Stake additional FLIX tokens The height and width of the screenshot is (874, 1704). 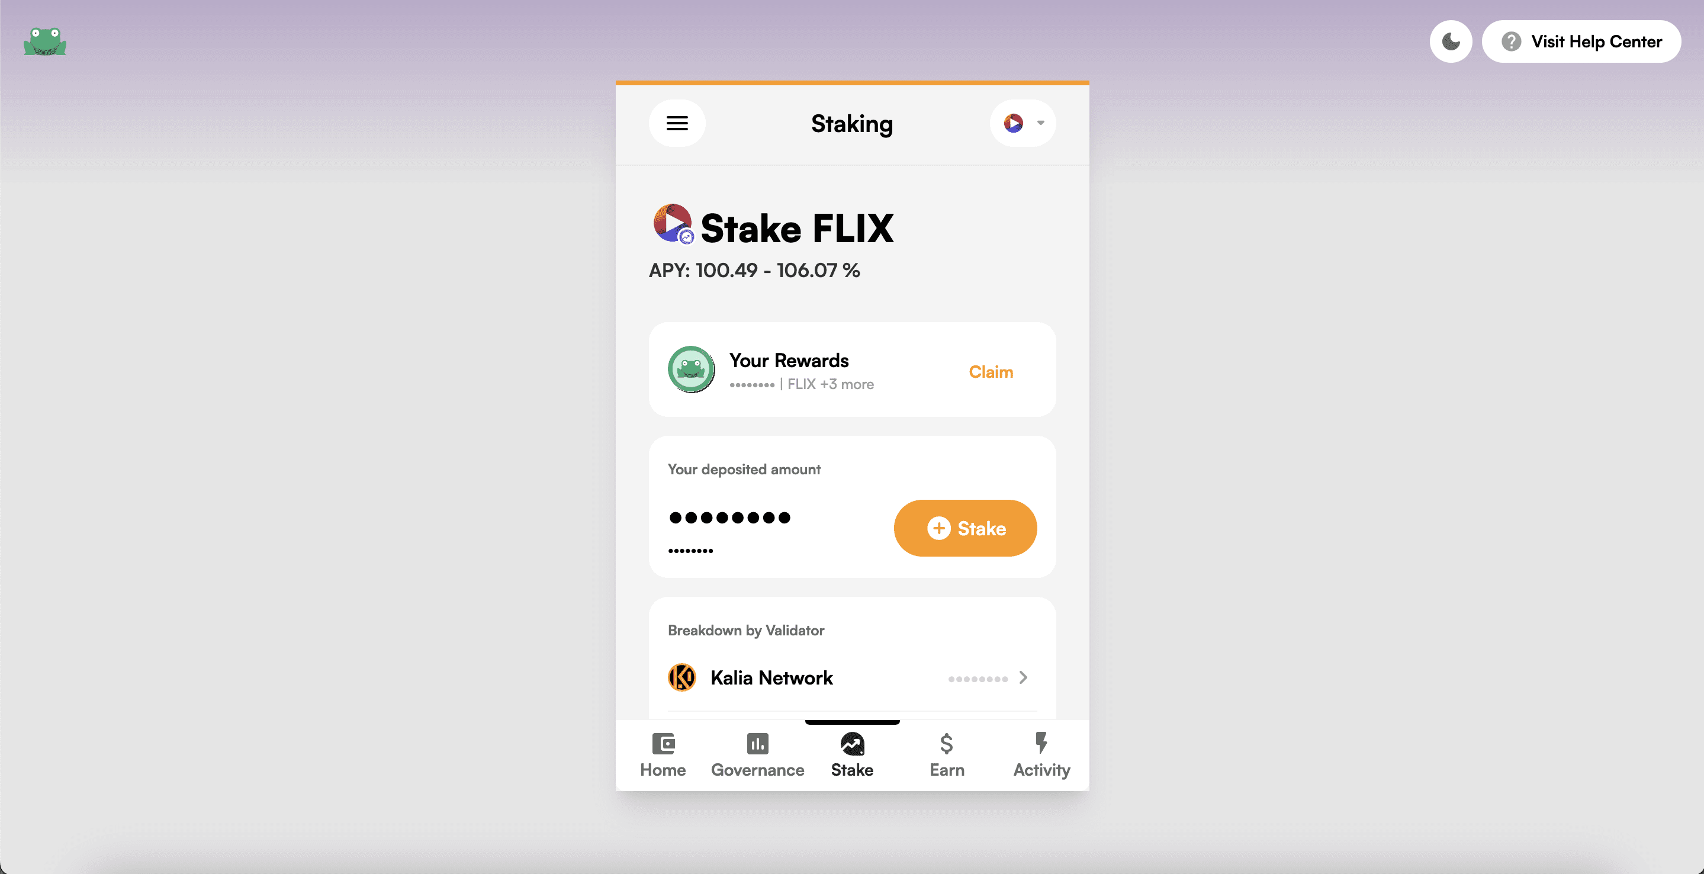965,527
